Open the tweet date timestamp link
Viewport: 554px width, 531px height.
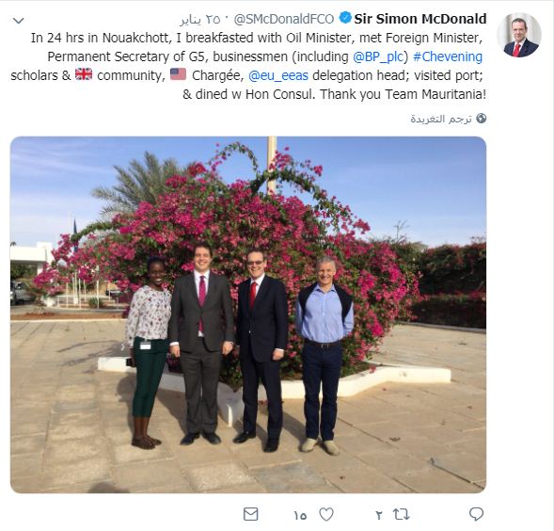tap(200, 20)
